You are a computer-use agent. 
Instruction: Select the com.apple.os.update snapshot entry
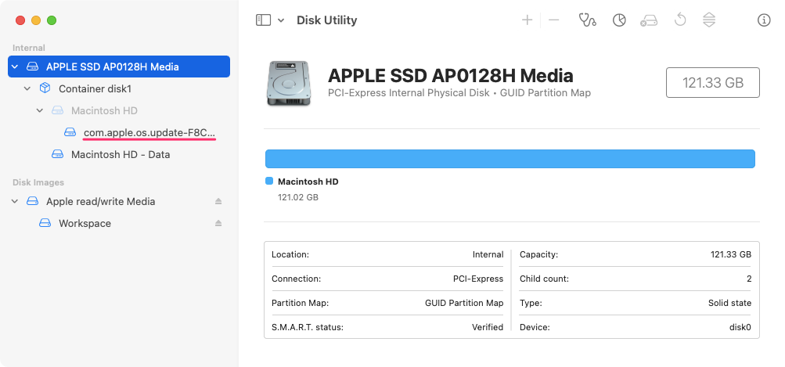tap(148, 133)
